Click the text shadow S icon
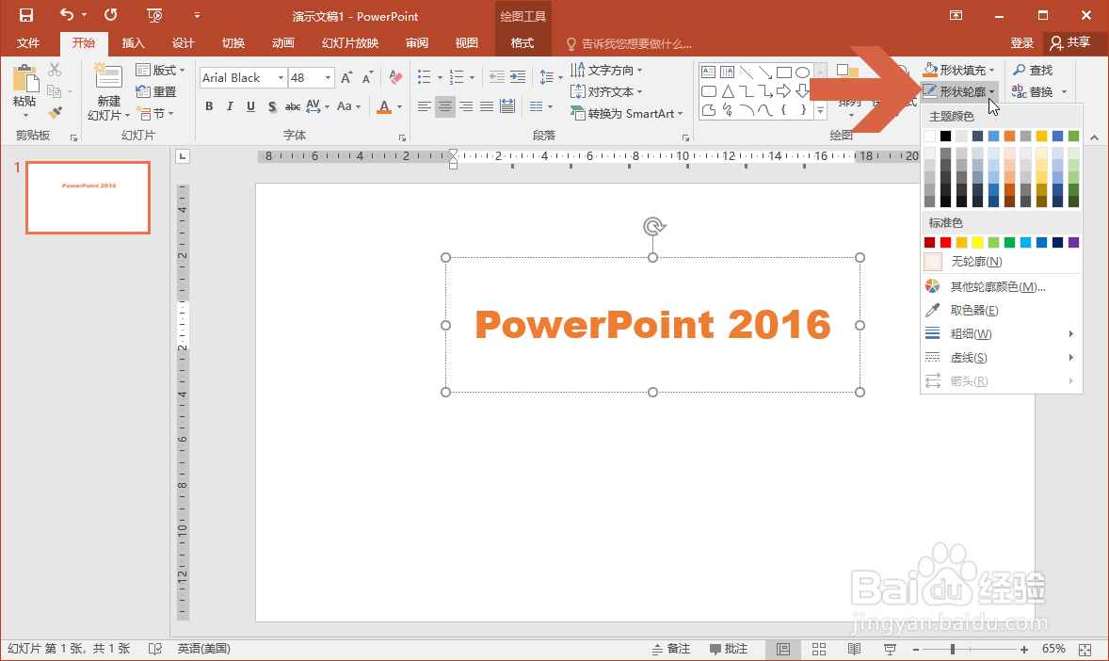Viewport: 1109px width, 661px height. [x=272, y=106]
